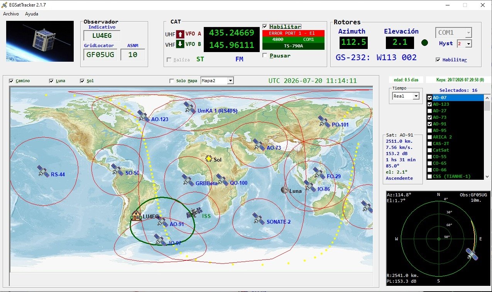
Task: Click the SONATE-2 satellite icon
Action: 259,219
